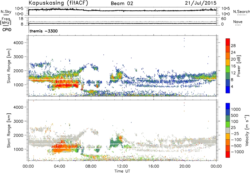Click the '12:00' time axis tick
Viewport: 250px width, 173px height.
click(x=122, y=166)
